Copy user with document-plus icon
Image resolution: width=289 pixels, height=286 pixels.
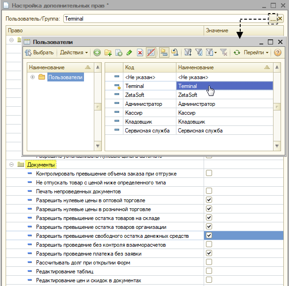coord(119,52)
